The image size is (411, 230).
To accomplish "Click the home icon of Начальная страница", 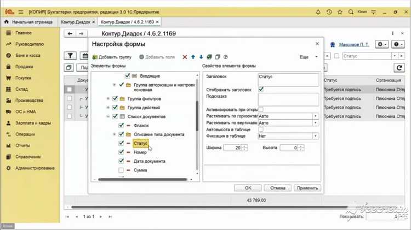I will pos(7,22).
